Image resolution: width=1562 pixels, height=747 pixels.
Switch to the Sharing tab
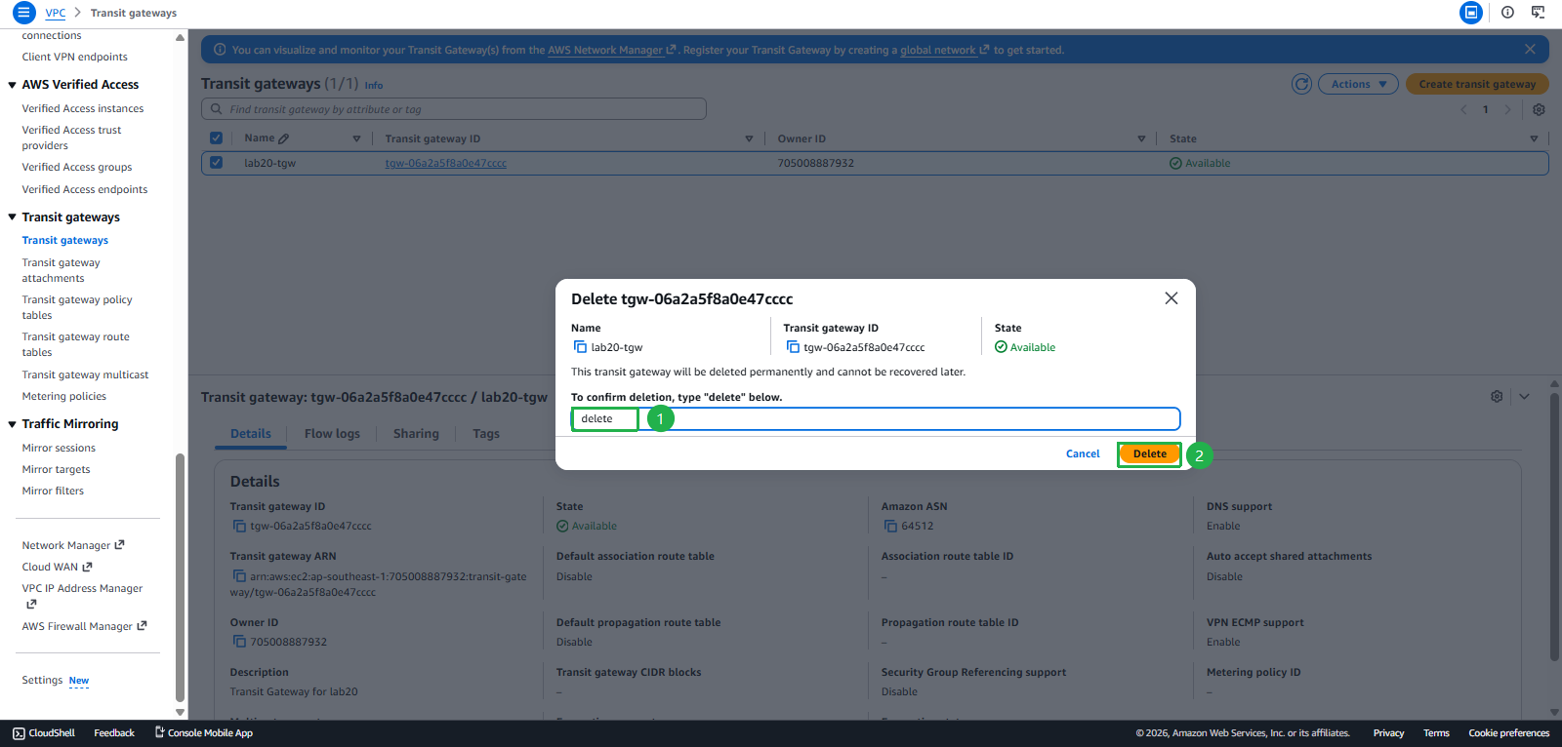(416, 434)
